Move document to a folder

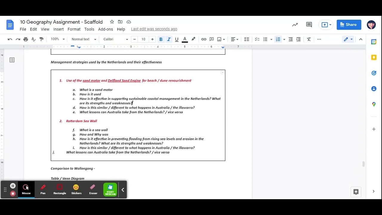[x=120, y=22]
